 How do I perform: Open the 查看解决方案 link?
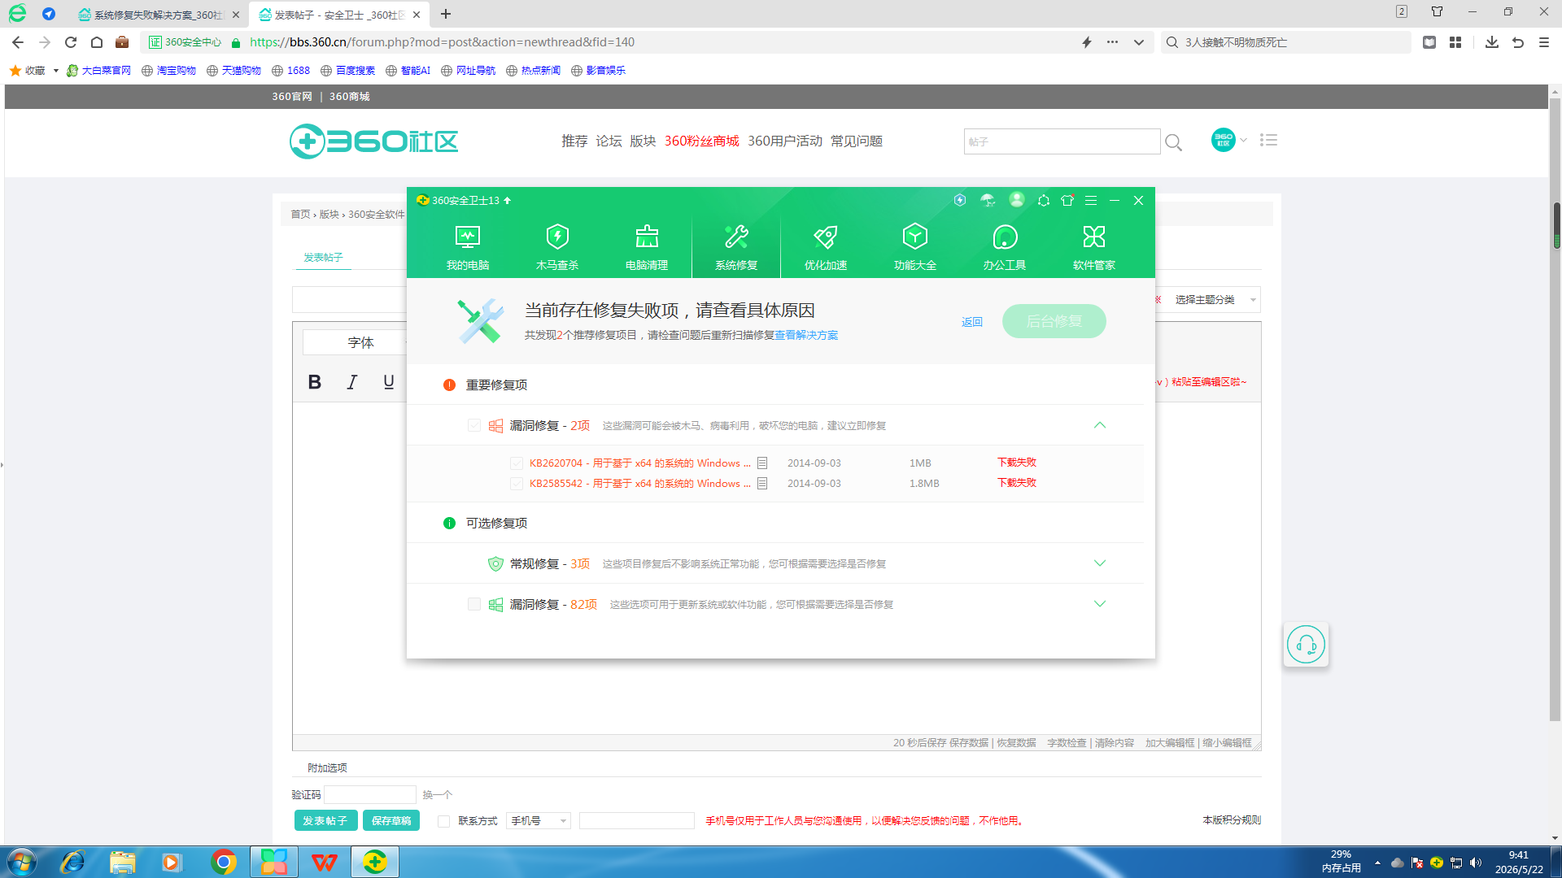806,335
